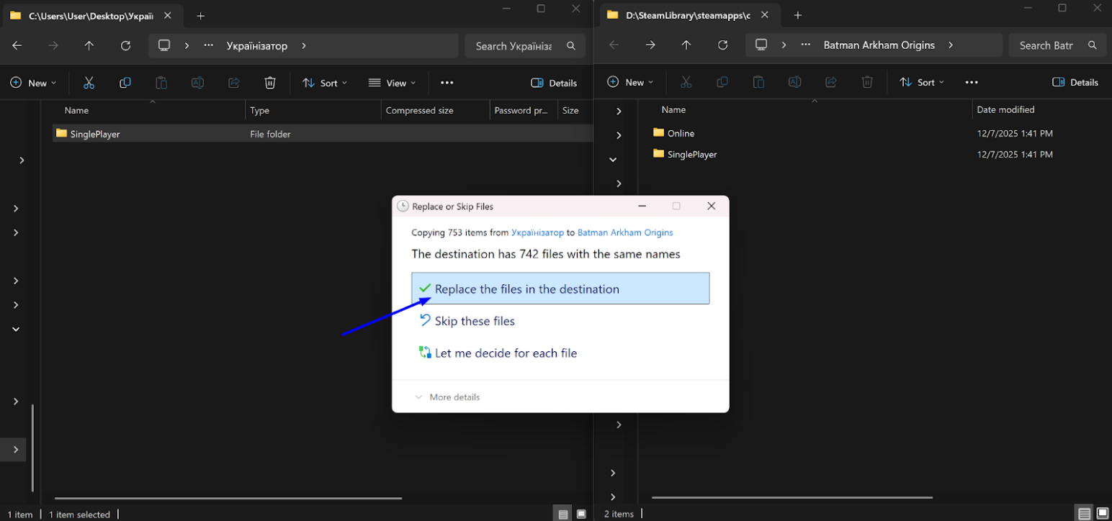Switch Batman window to details list view
Image resolution: width=1112 pixels, height=521 pixels.
pyautogui.click(x=1085, y=513)
